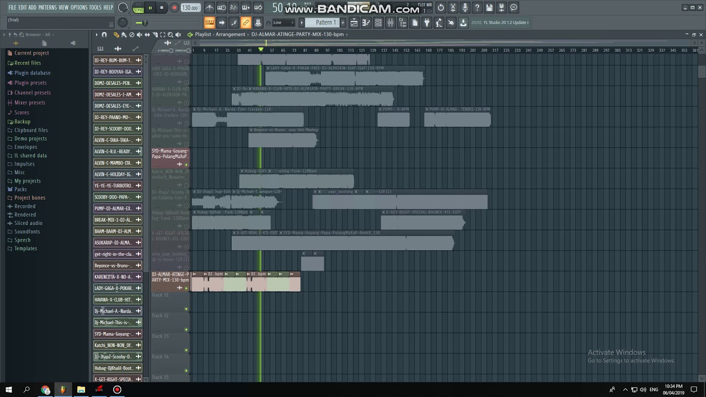Open the ADD menu
The height and width of the screenshot is (397, 706).
coord(33,8)
